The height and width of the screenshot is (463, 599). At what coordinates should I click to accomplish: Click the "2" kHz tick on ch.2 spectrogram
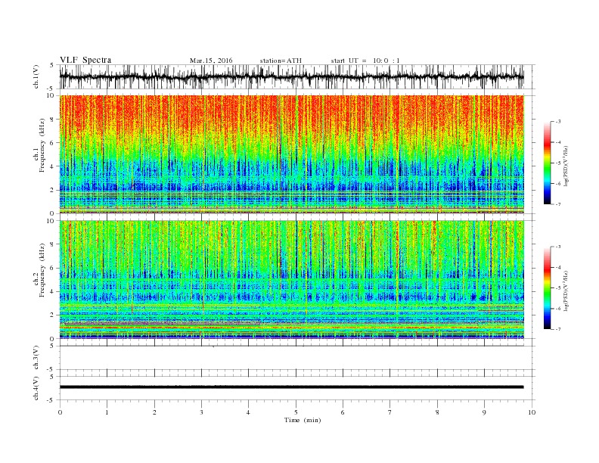point(52,315)
